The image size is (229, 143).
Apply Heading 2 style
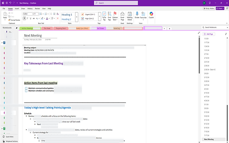66,19
